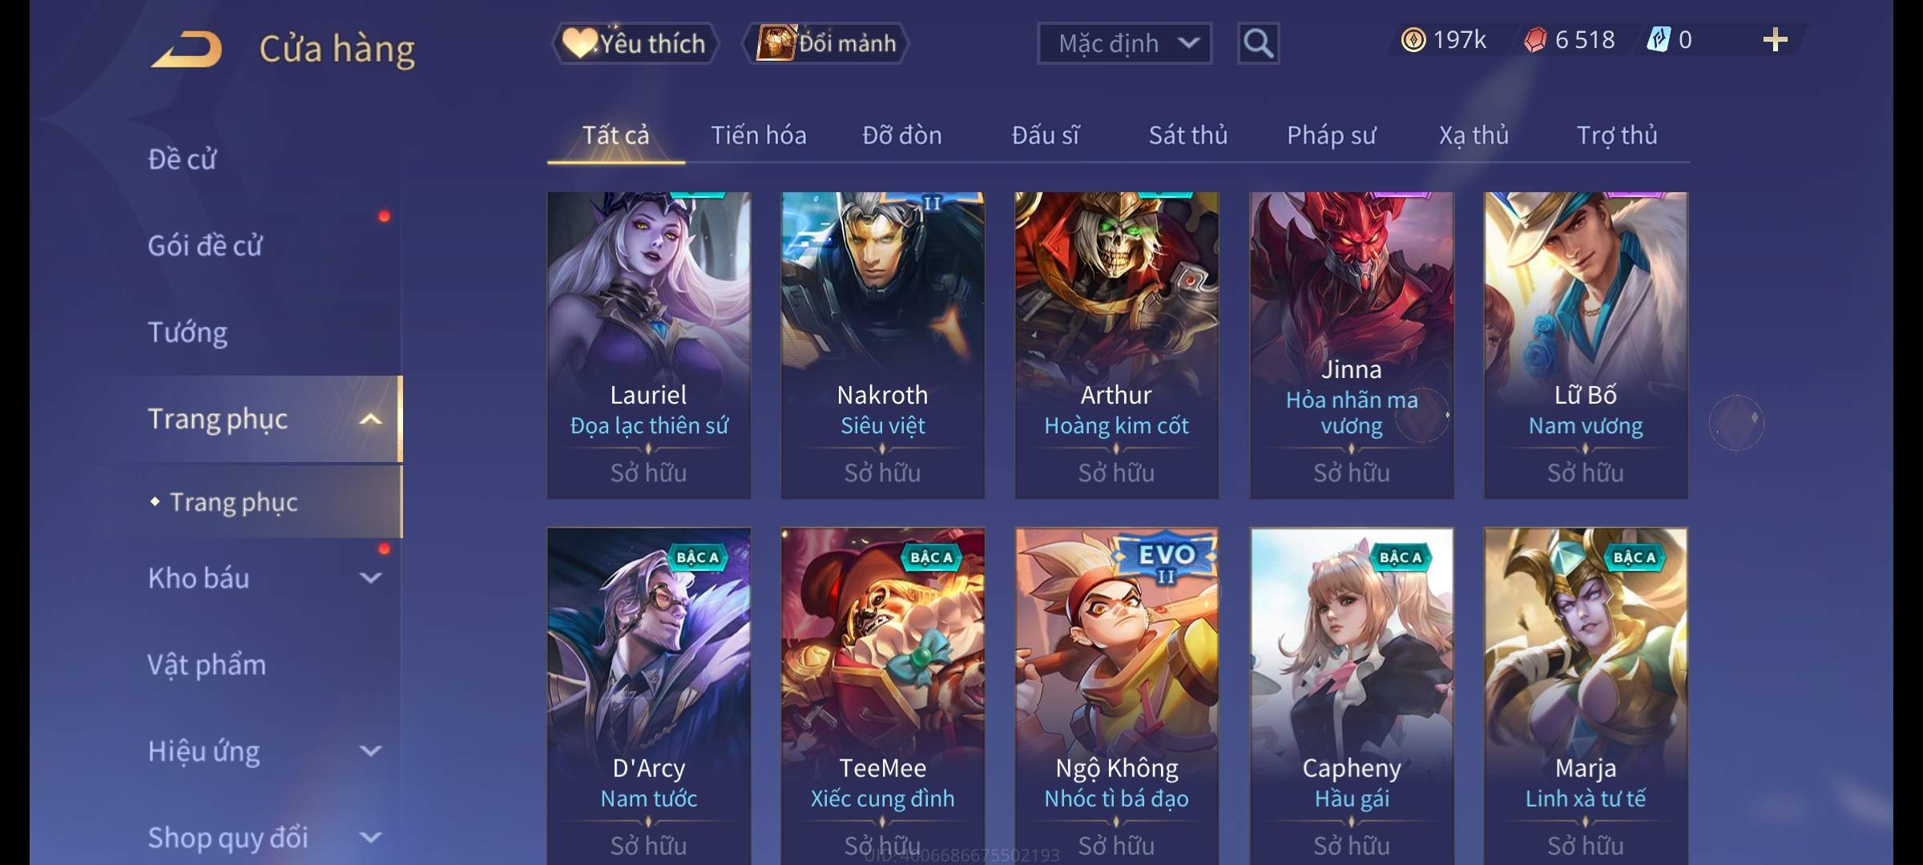Image resolution: width=1923 pixels, height=865 pixels.
Task: Select the Pháp sư category tab
Action: [x=1331, y=135]
